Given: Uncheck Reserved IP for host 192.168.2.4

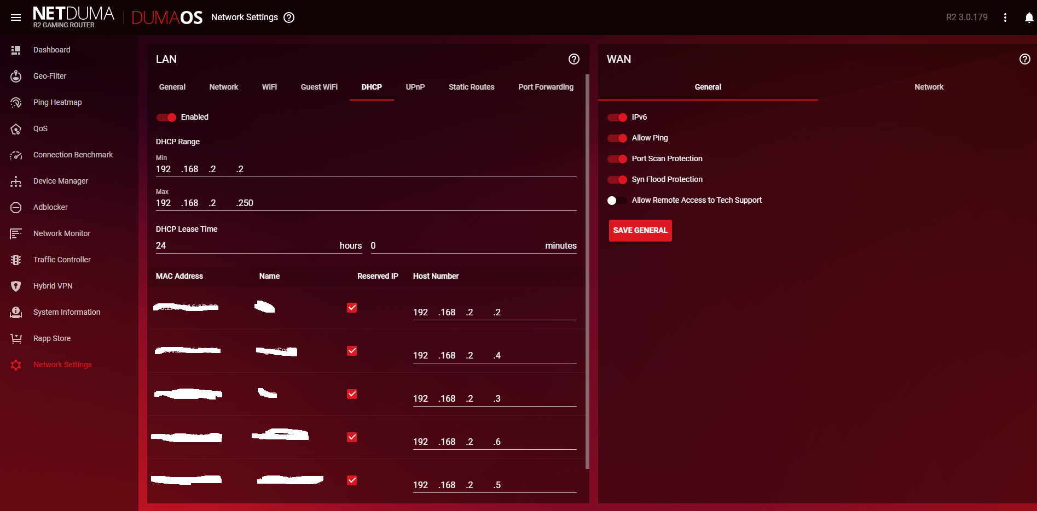Looking at the screenshot, I should click(x=352, y=351).
